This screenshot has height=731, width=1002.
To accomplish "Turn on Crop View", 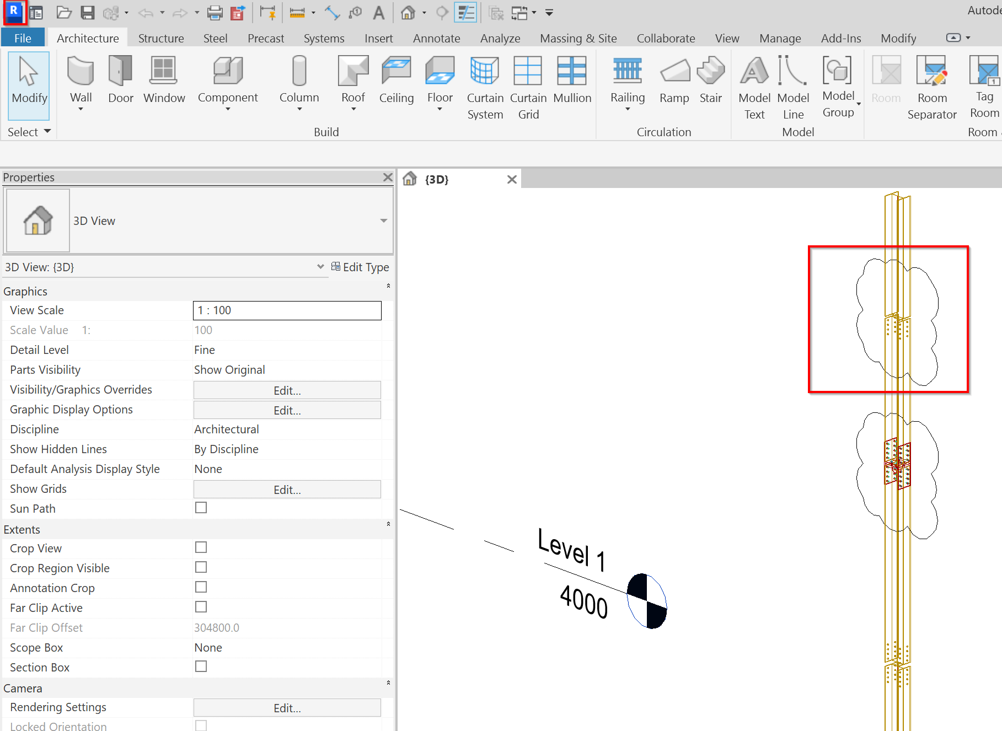I will tap(201, 547).
